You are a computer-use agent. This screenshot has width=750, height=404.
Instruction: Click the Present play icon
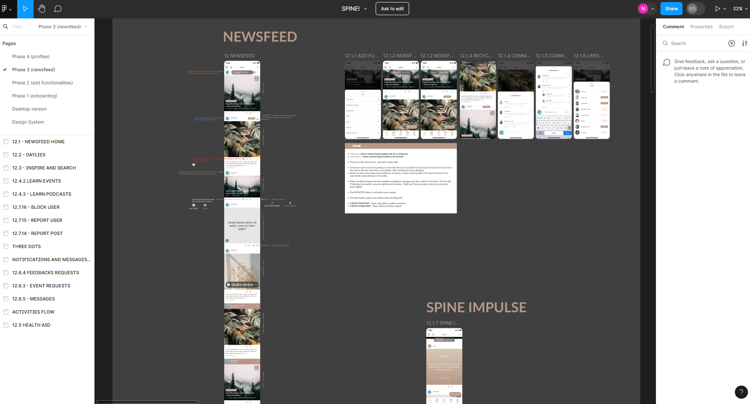coord(717,9)
